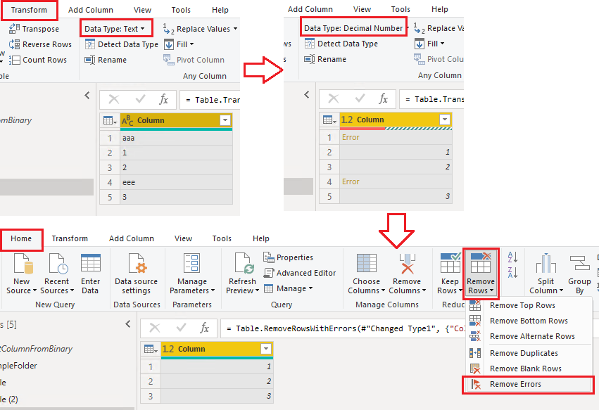Image resolution: width=599 pixels, height=410 pixels.
Task: Click Pivot Column in top-left ribbon
Action: click(x=194, y=60)
